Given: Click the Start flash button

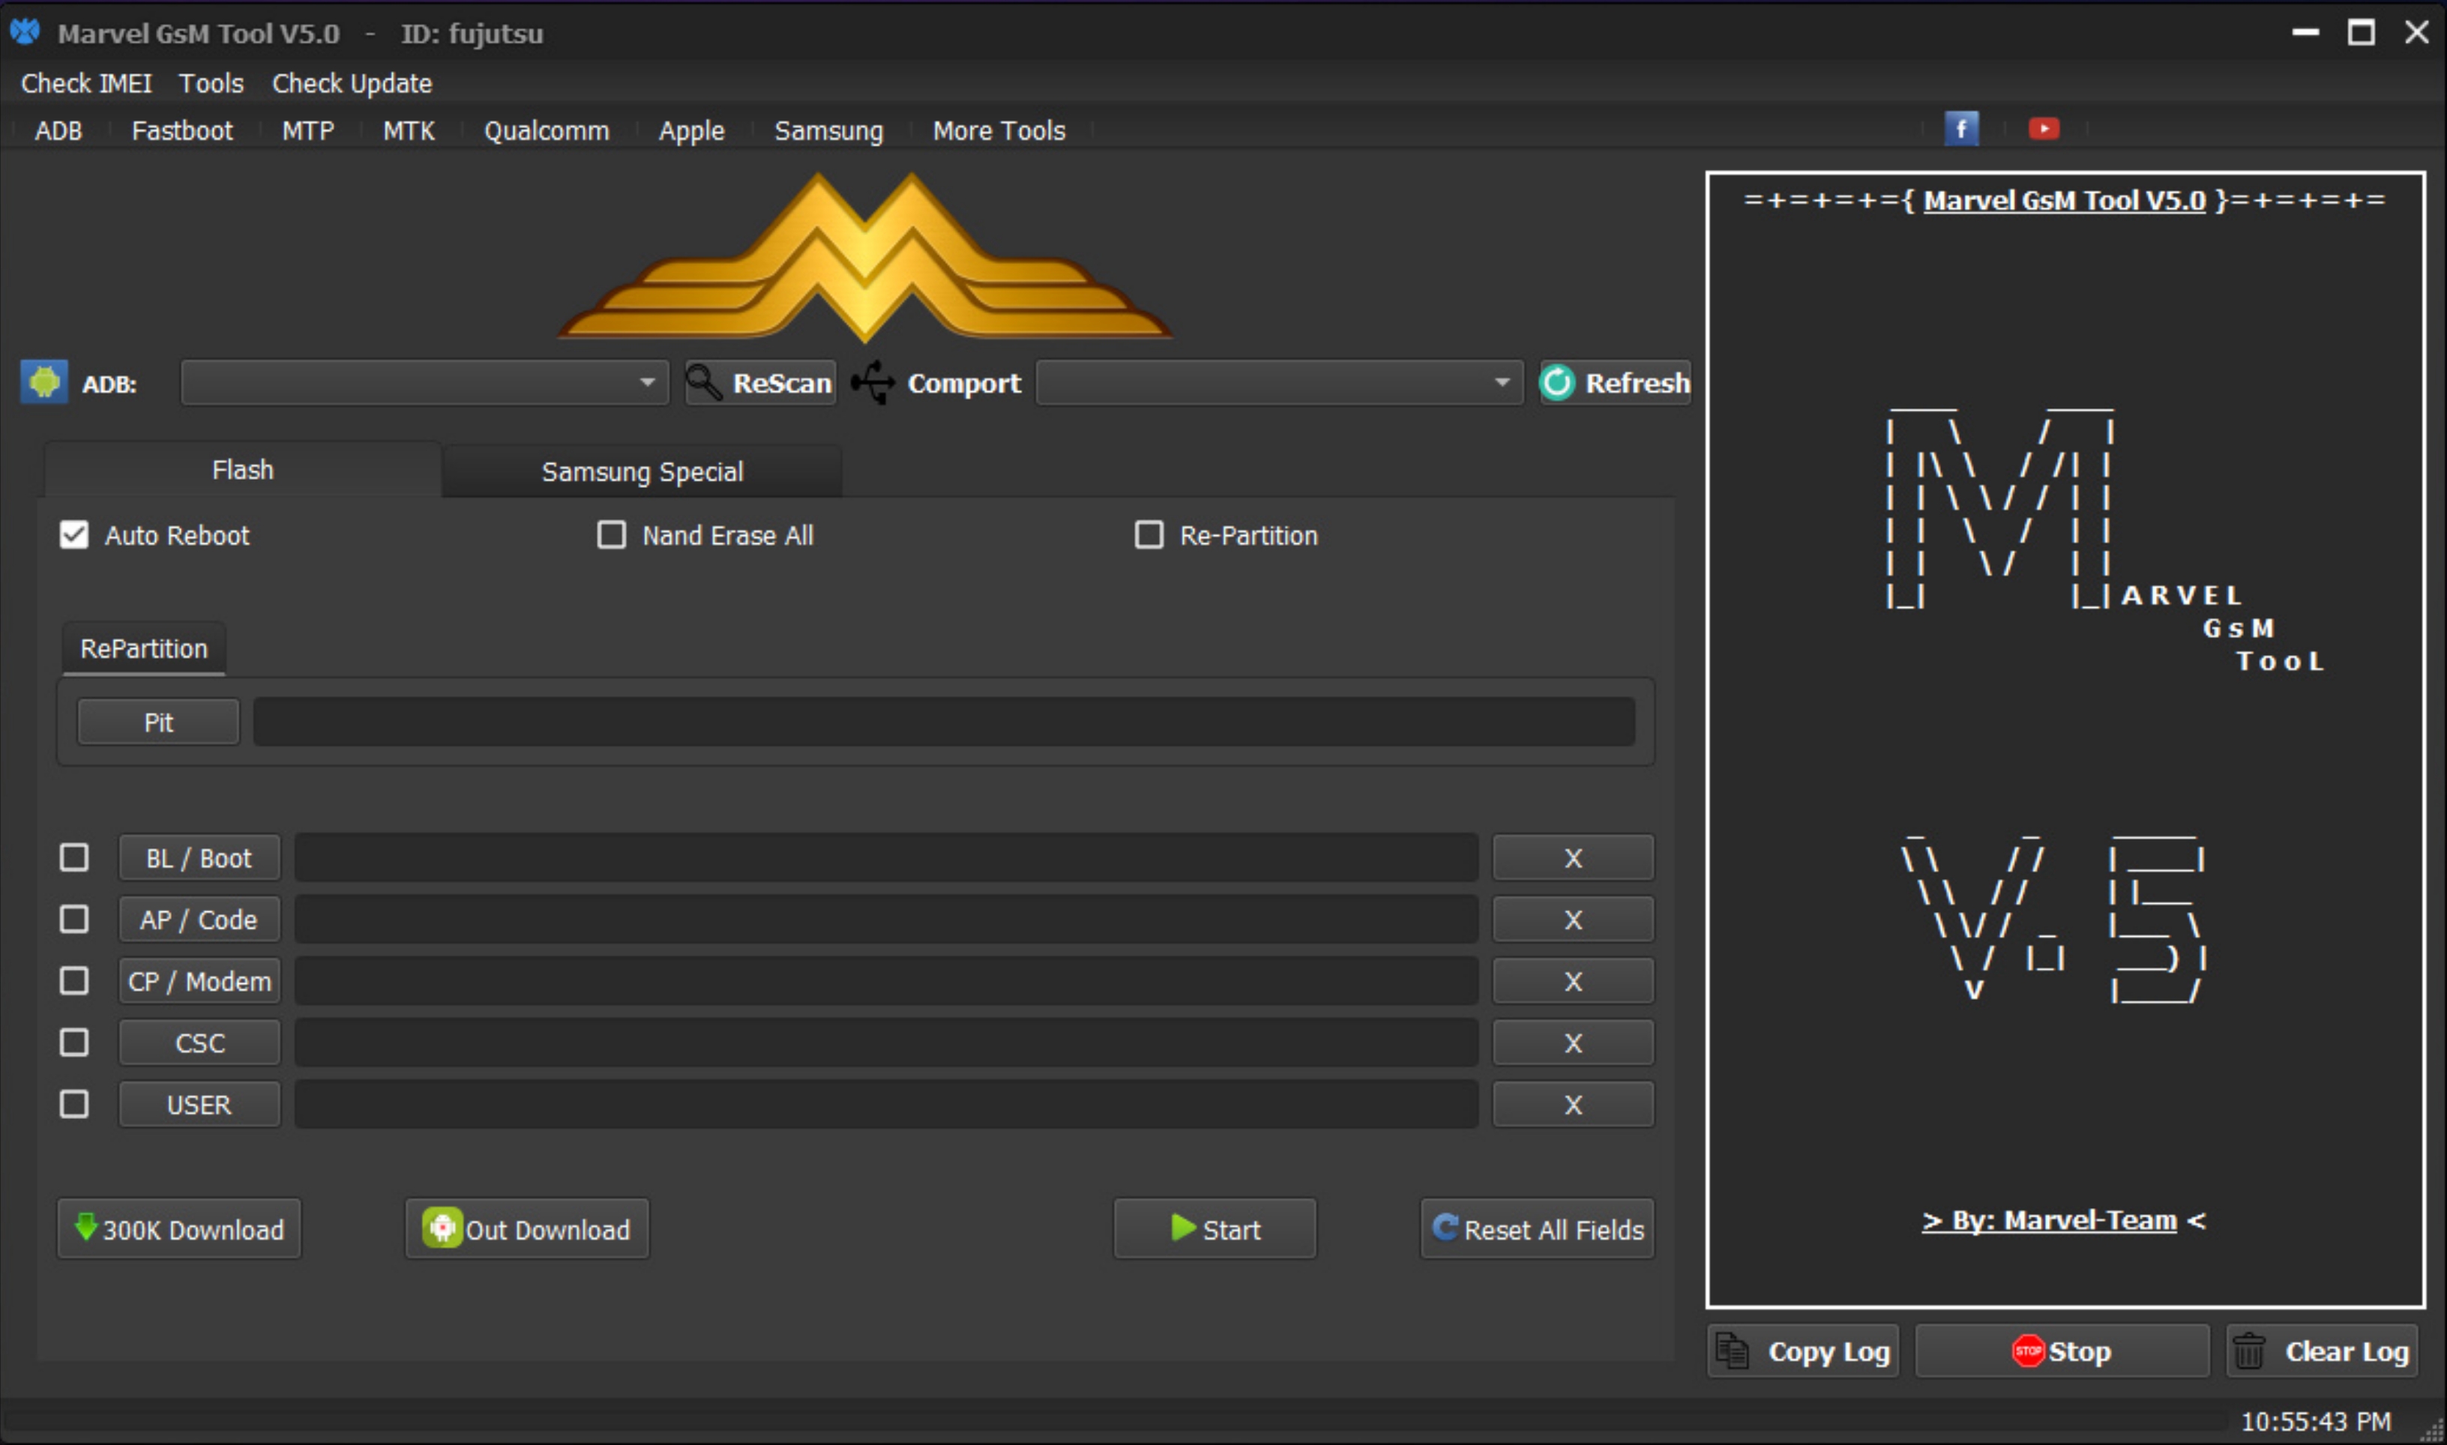Looking at the screenshot, I should coord(1215,1229).
